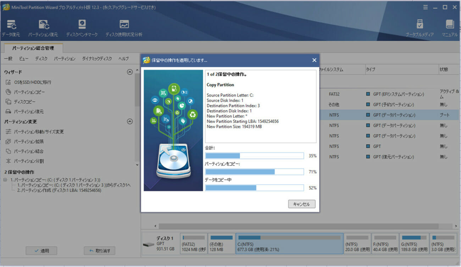
Task: Select パーティション拡張 in sidebar
Action: (x=25, y=141)
